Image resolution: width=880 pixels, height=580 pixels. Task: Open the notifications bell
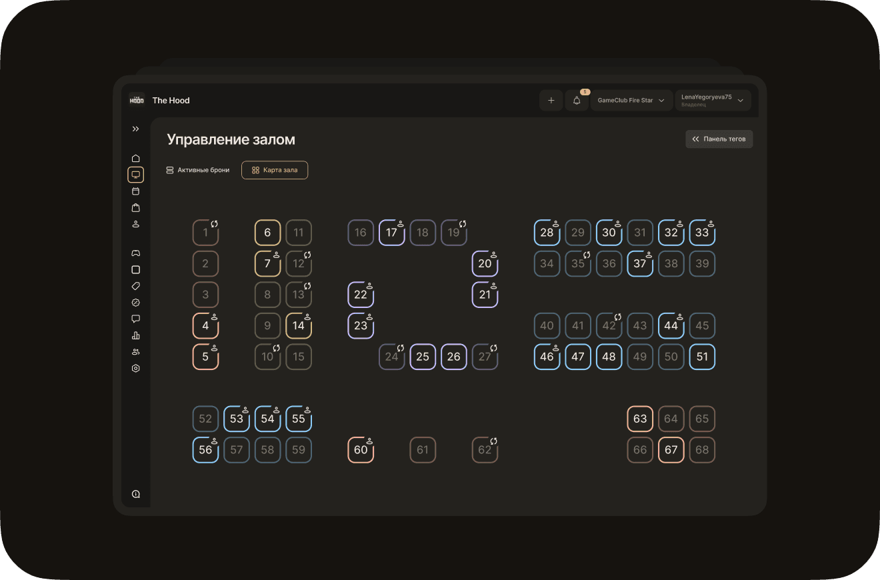(x=577, y=101)
